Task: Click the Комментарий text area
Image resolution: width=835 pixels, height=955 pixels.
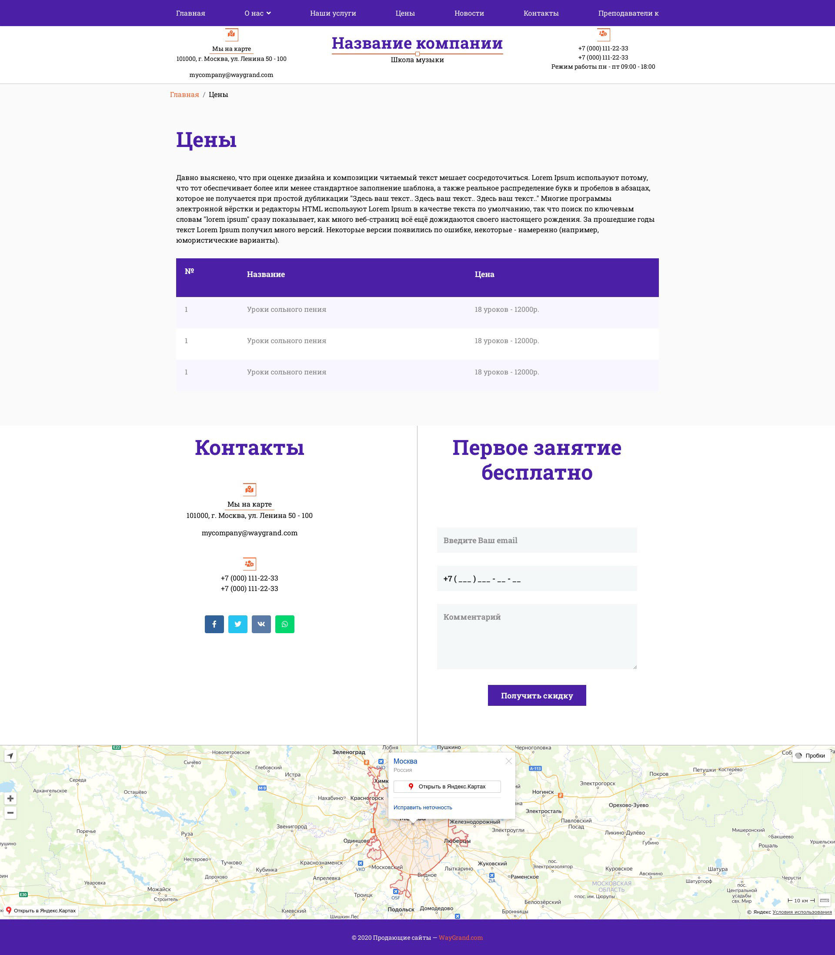Action: 537,636
